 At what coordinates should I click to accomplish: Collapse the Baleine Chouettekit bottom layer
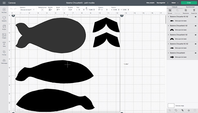(x=168, y=53)
